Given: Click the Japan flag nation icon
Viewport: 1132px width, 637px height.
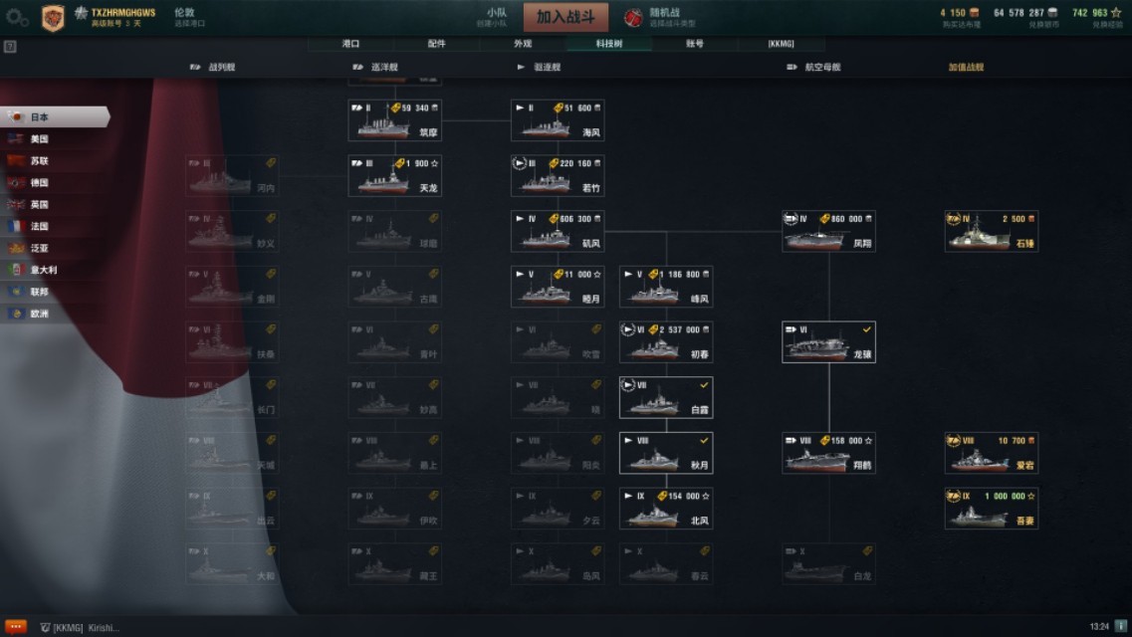Looking at the screenshot, I should pos(17,116).
